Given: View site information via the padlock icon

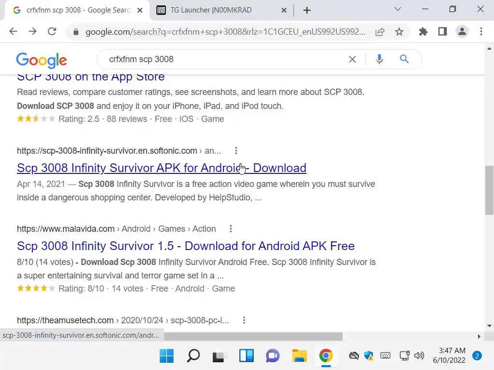Looking at the screenshot, I should coord(76,32).
